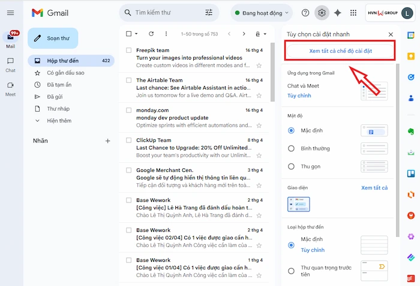
Task: Open the Đang hoạt động status dropdown
Action: tap(262, 13)
